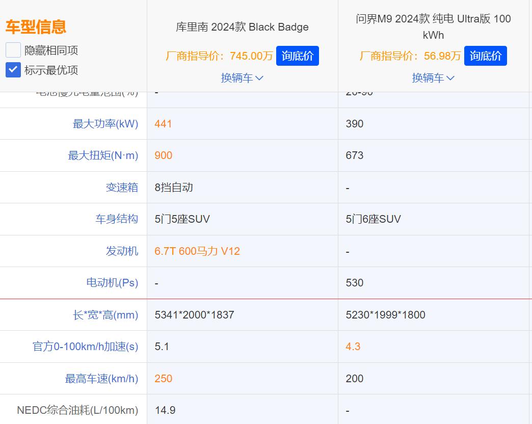The width and height of the screenshot is (532, 424).
Task: Click the 发动机 parameter label
Action: [122, 251]
